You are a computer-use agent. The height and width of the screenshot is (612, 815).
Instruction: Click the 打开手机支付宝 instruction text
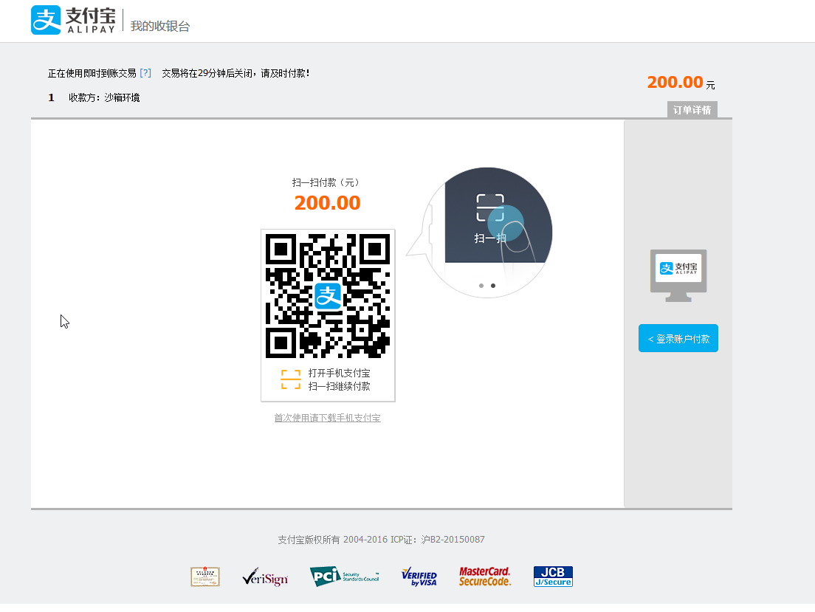[x=339, y=374]
